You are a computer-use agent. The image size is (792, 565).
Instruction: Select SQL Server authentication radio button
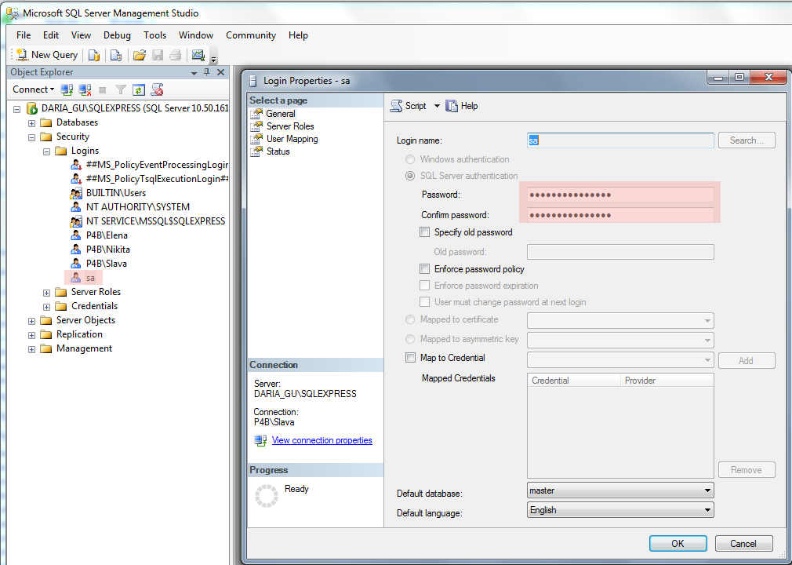coord(410,175)
